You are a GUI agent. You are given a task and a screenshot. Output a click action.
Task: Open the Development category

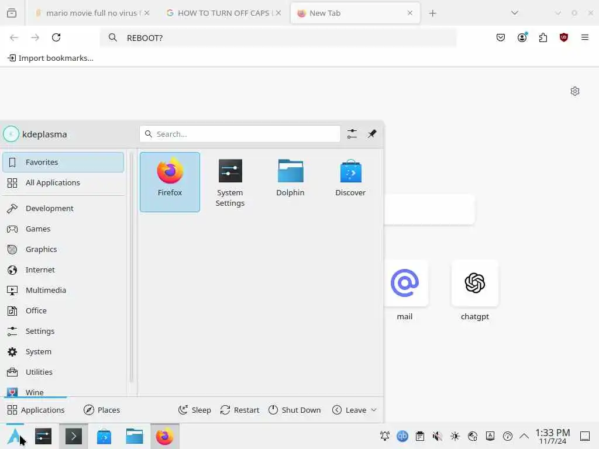tap(63, 209)
